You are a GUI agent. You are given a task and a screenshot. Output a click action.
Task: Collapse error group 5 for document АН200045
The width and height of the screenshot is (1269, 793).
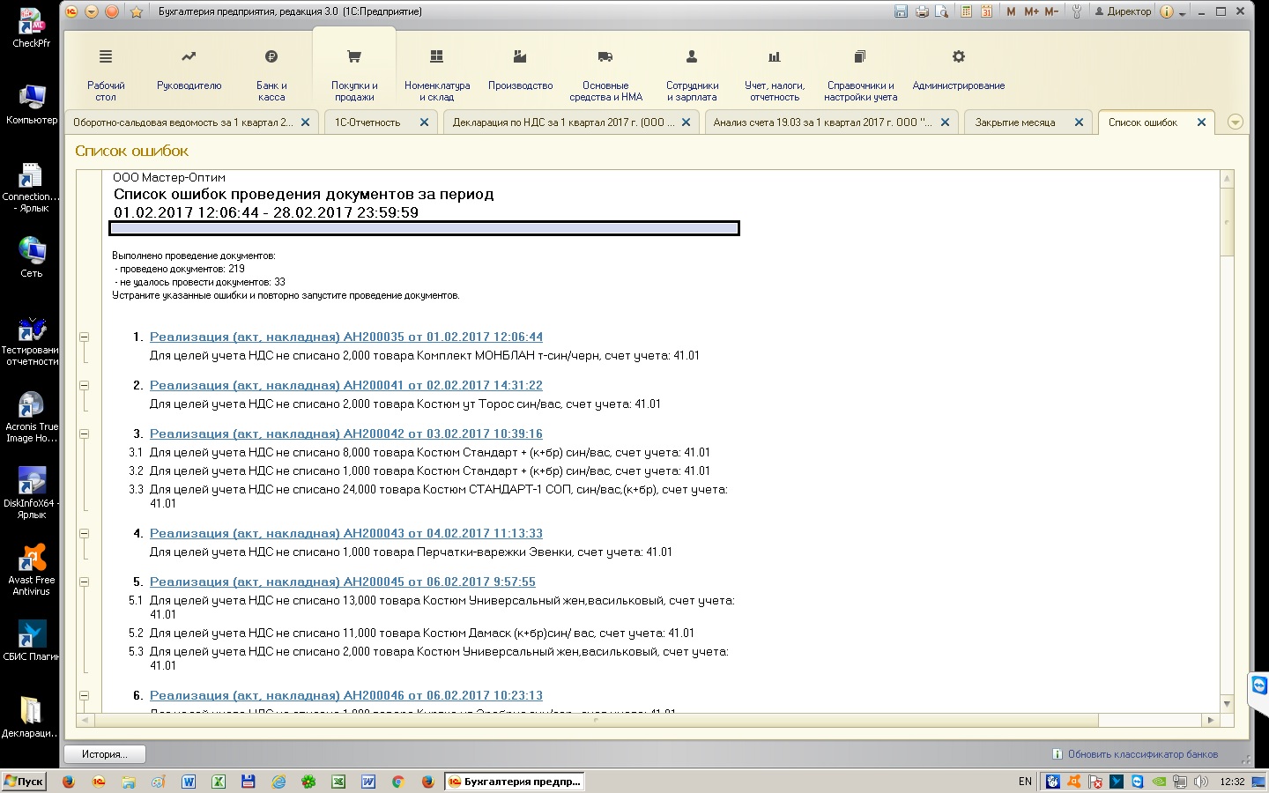[x=85, y=582]
